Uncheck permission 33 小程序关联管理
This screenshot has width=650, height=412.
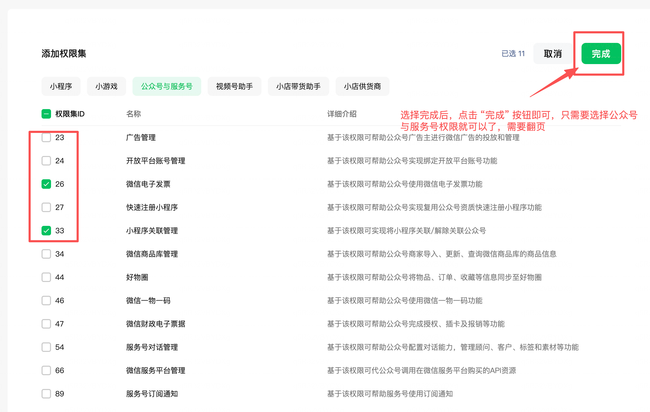[46, 231]
